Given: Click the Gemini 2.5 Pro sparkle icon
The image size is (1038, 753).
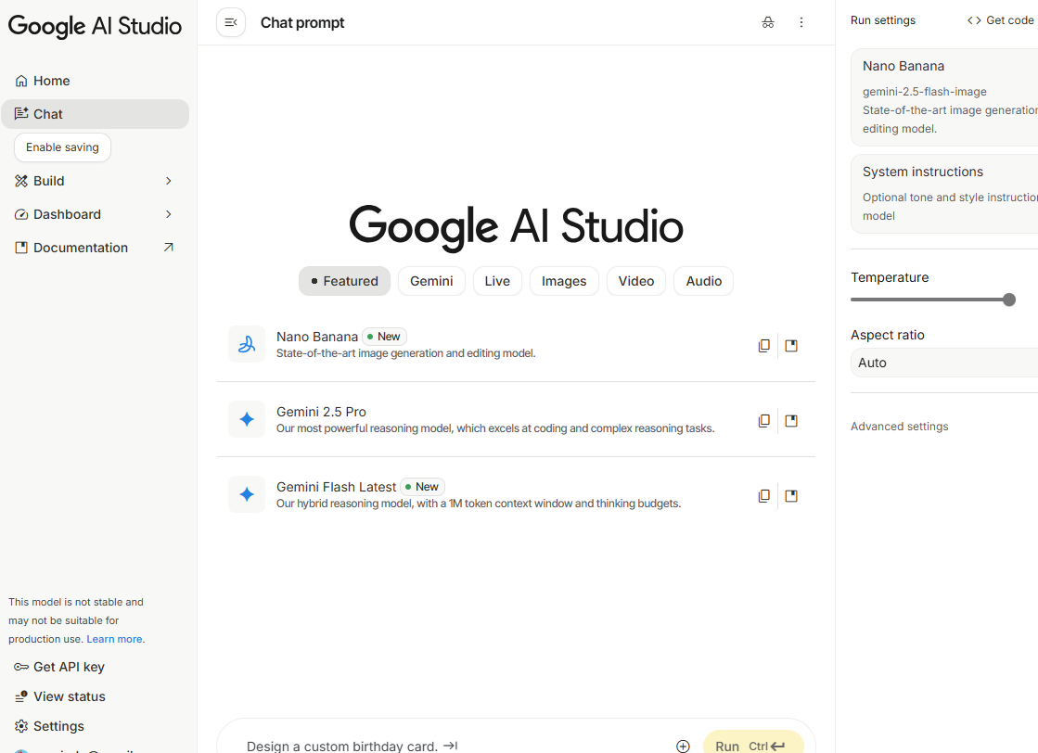Looking at the screenshot, I should pyautogui.click(x=246, y=419).
